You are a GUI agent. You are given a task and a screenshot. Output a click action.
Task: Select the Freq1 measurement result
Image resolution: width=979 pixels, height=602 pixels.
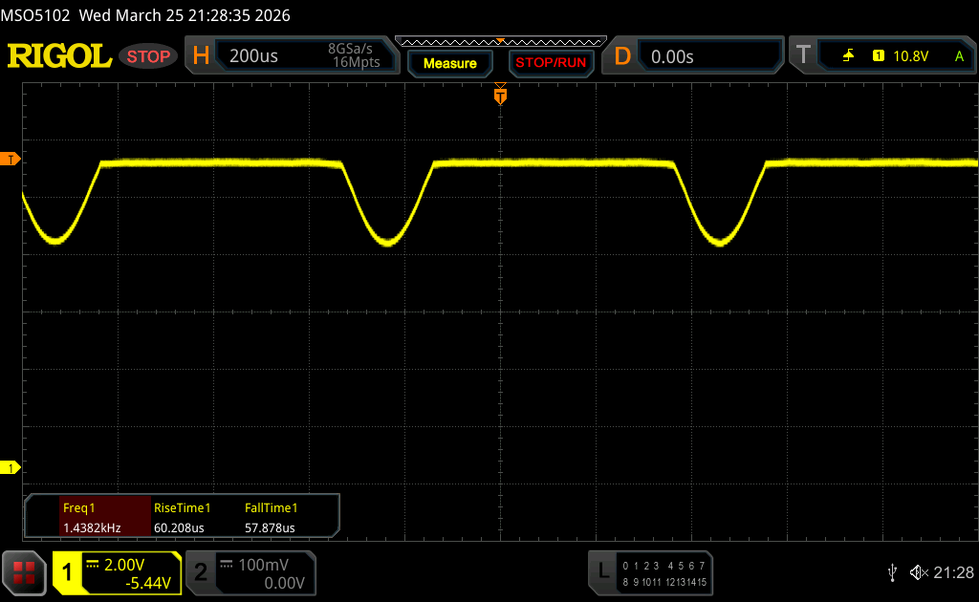[x=91, y=517]
